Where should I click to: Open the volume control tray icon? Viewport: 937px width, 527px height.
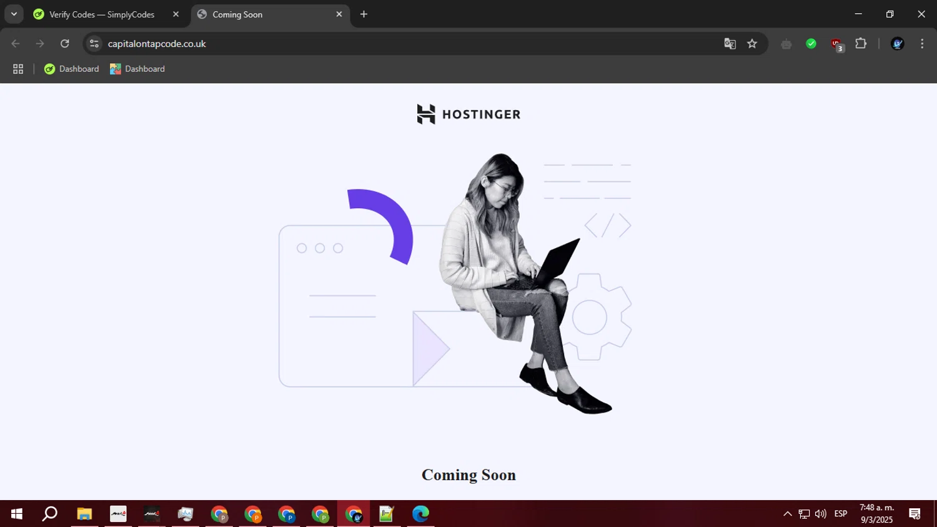(821, 514)
